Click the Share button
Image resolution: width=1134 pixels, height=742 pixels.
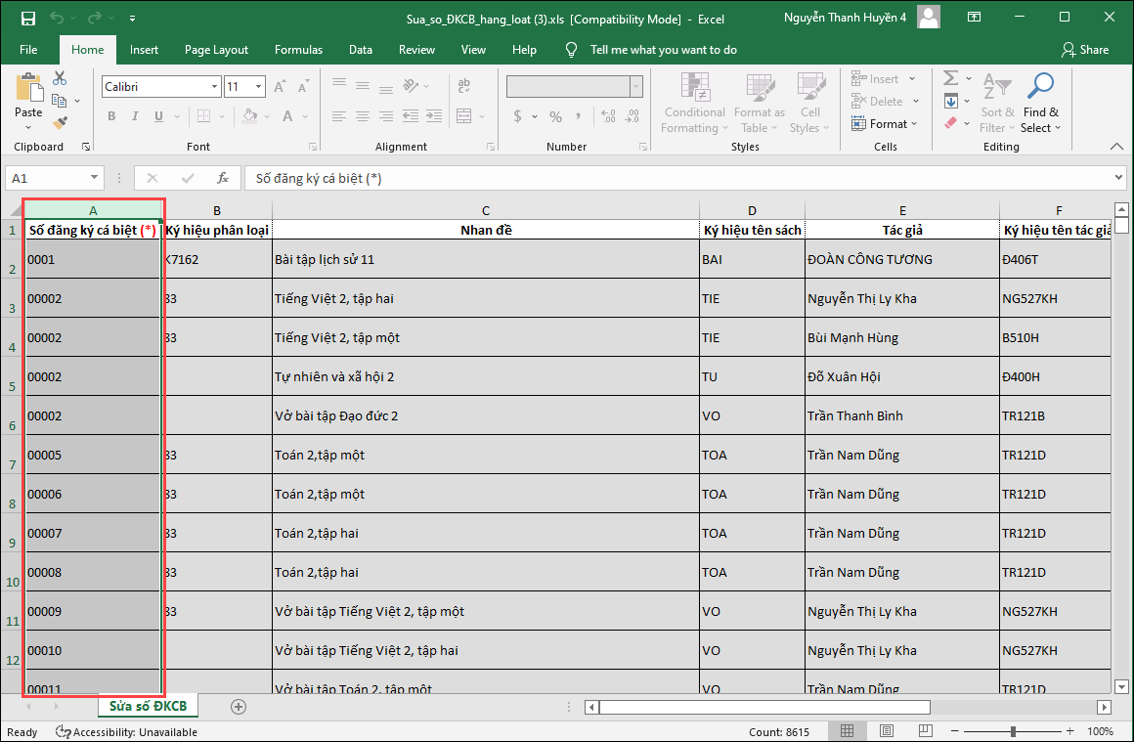(x=1085, y=50)
